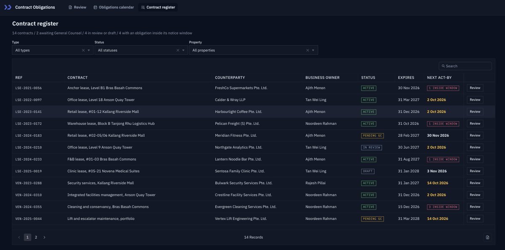Open the Status dropdown arrow
The width and height of the screenshot is (505, 250).
(x=183, y=50)
